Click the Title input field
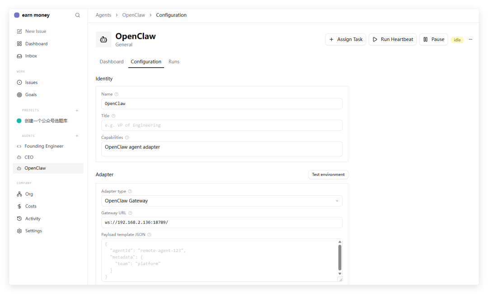The width and height of the screenshot is (488, 294). 221,125
